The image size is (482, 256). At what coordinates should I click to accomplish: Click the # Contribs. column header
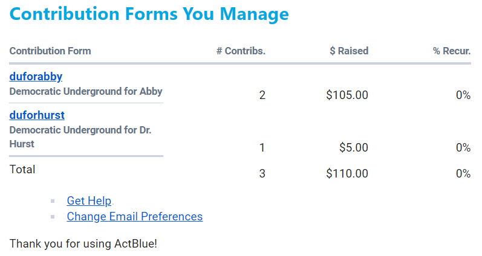pyautogui.click(x=241, y=51)
